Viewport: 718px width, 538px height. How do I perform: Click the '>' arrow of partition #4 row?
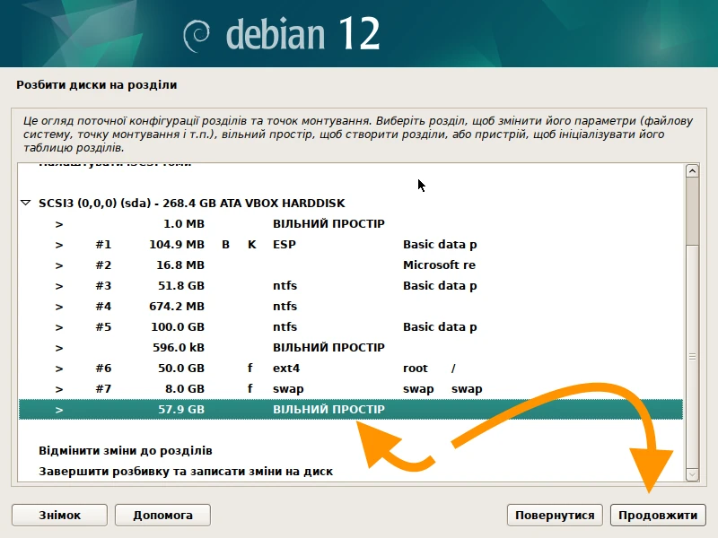coord(59,307)
